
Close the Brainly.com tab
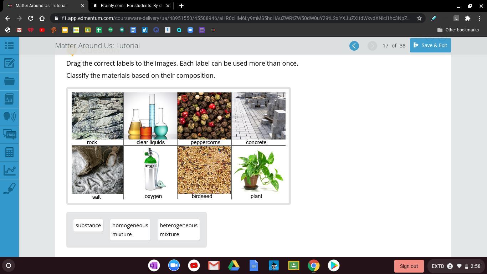(x=168, y=6)
